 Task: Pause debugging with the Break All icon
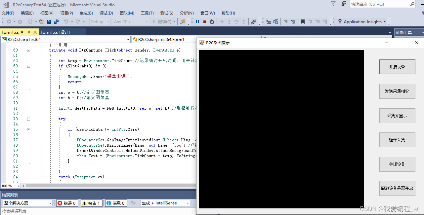[x=197, y=22]
